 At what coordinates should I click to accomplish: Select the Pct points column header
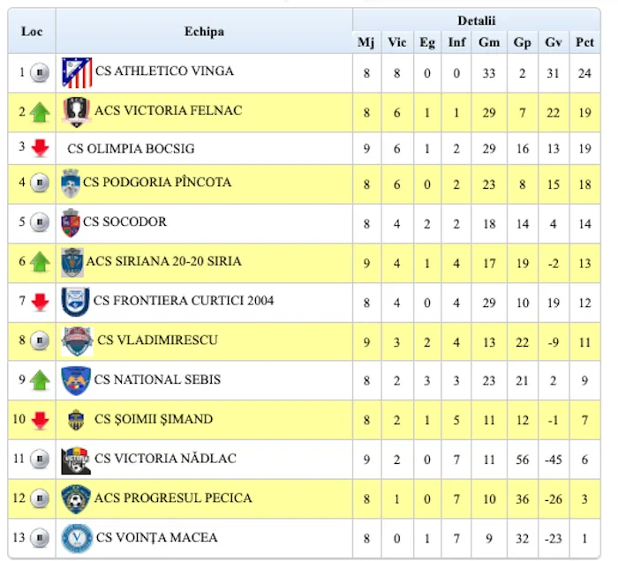[x=584, y=42]
